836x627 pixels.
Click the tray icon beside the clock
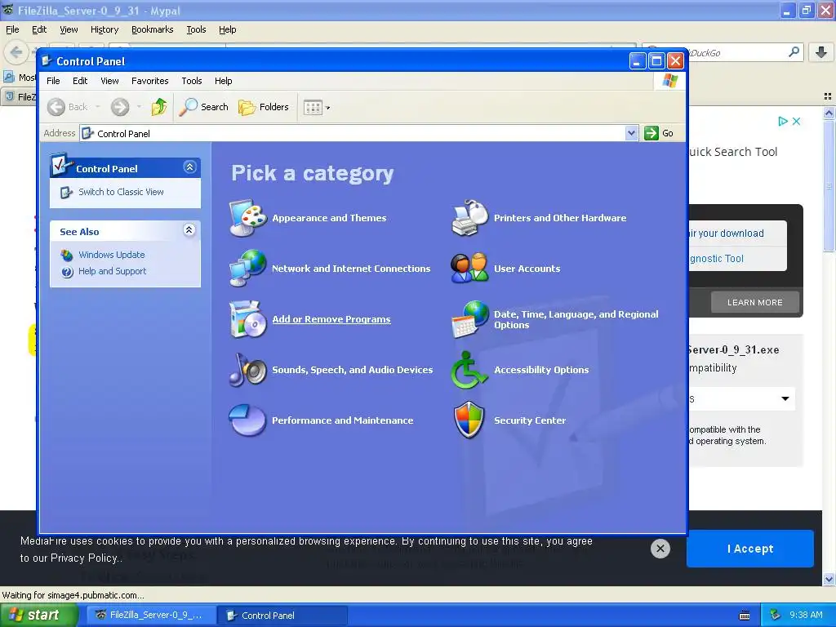pos(776,616)
